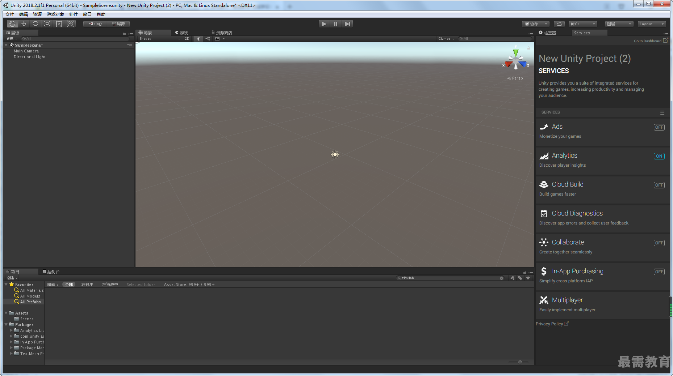Open the GameObject menu (游戏对象)
Image resolution: width=673 pixels, height=376 pixels.
point(55,14)
